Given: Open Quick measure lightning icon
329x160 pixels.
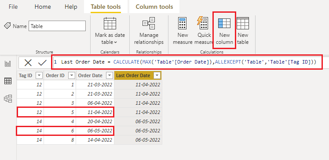Looking at the screenshot, I should 202,23.
